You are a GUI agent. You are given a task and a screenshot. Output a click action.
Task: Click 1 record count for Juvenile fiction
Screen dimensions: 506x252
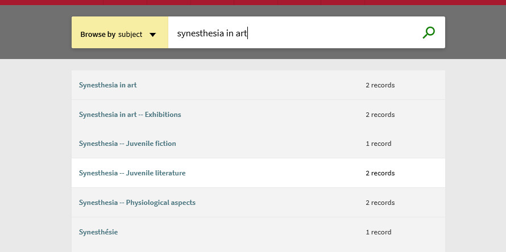coord(379,144)
